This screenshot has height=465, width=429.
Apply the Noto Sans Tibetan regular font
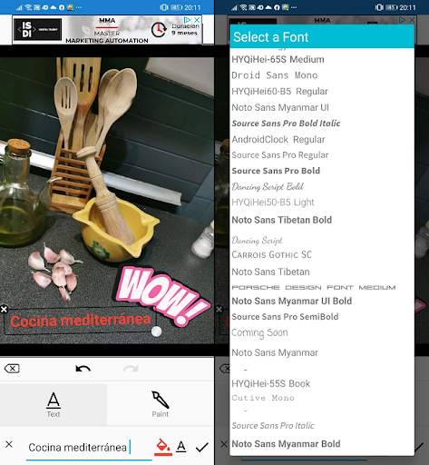click(270, 272)
